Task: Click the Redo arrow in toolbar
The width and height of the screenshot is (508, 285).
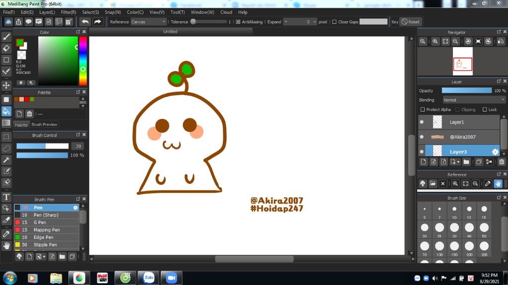Action: (x=98, y=22)
